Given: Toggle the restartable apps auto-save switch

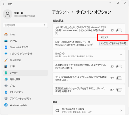Looking at the screenshot, I should (x=119, y=66).
